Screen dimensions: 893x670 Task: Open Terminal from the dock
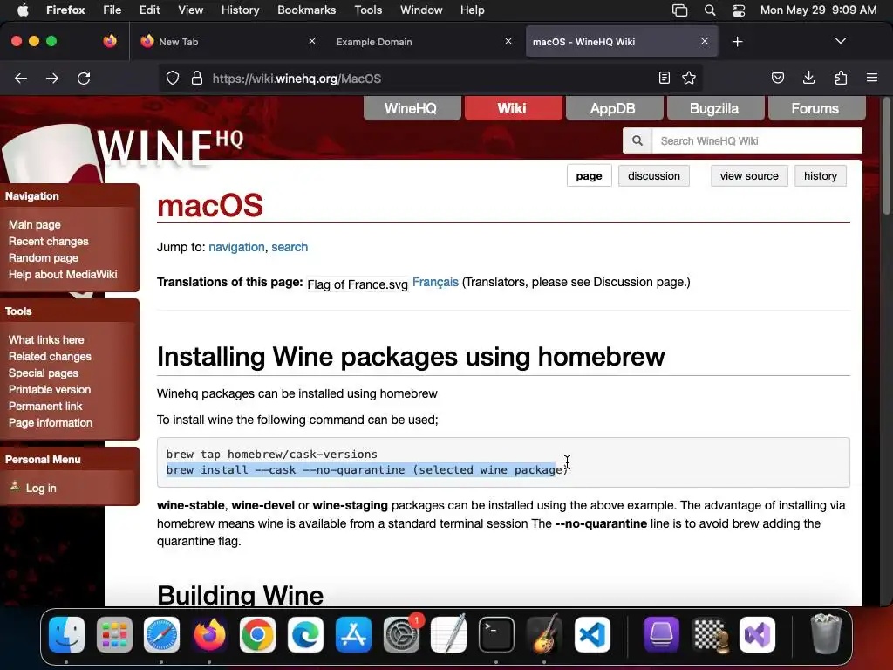[x=496, y=635]
